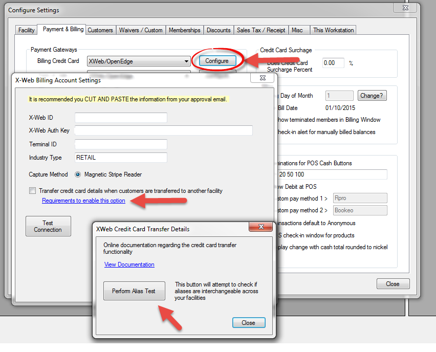436x352 pixels.
Task: View the Sales Tax / Receipt tab
Action: (x=261, y=30)
